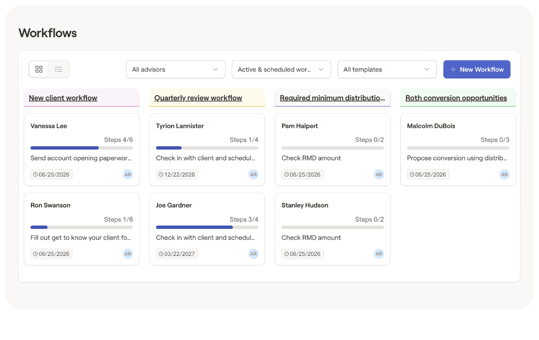Click due date 03/22/2027 on Joe Gardner card

(177, 254)
